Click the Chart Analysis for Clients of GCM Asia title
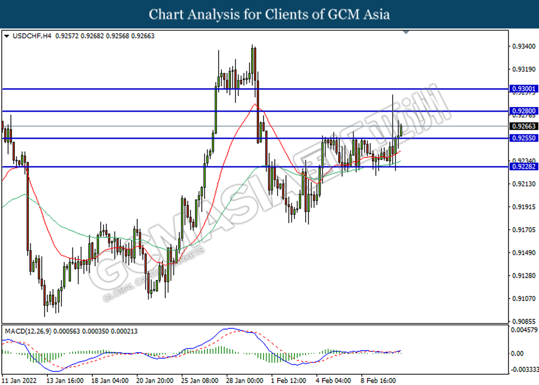The image size is (539, 385). [269, 14]
